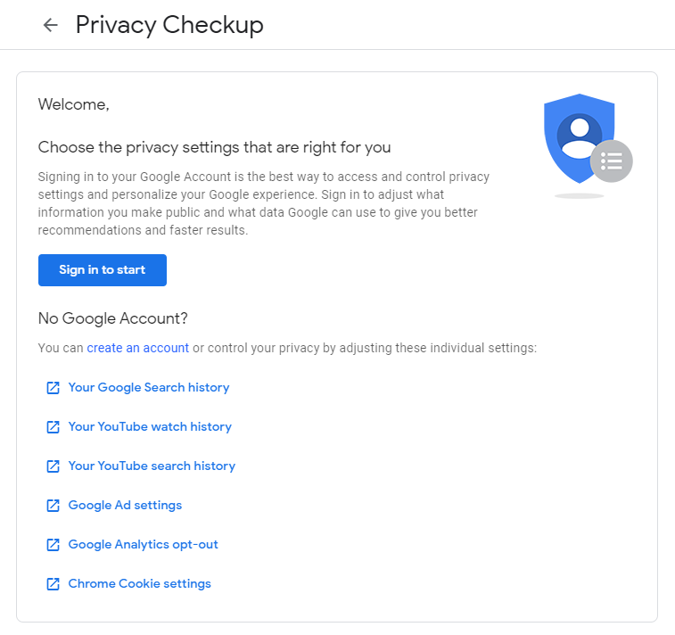Open Your Google Search history link
675x635 pixels.
click(x=149, y=388)
